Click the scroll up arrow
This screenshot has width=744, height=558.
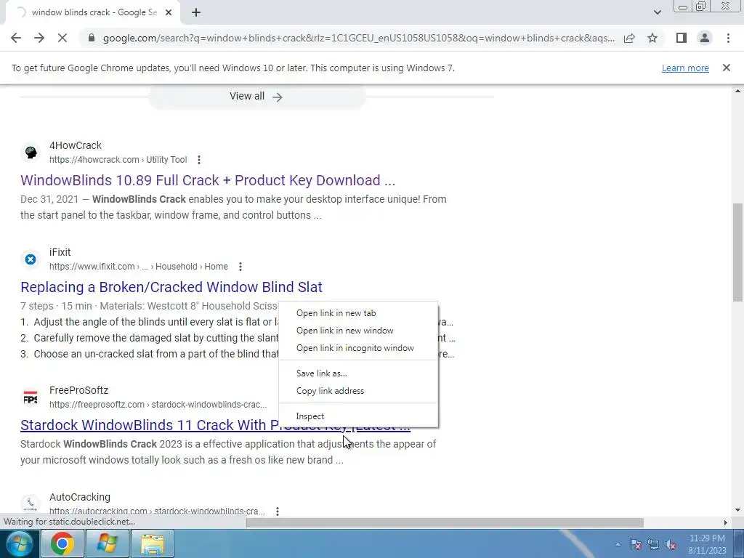point(737,91)
